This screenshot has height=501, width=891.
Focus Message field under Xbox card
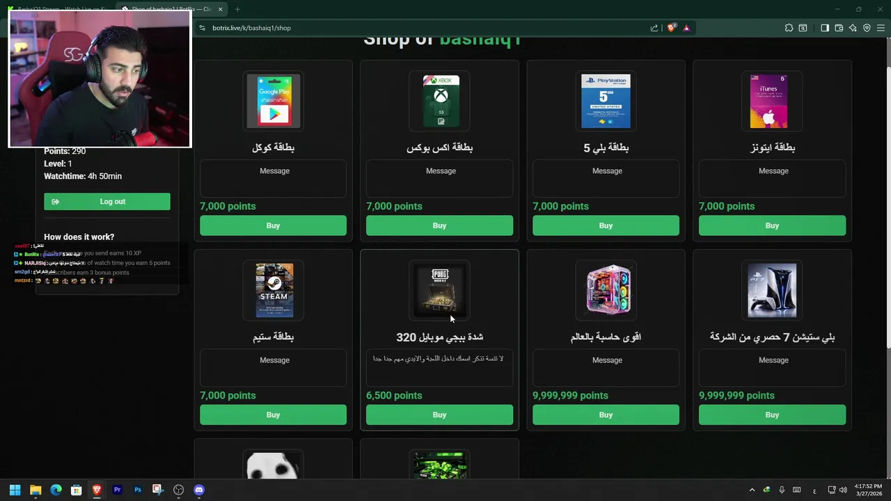tap(439, 178)
